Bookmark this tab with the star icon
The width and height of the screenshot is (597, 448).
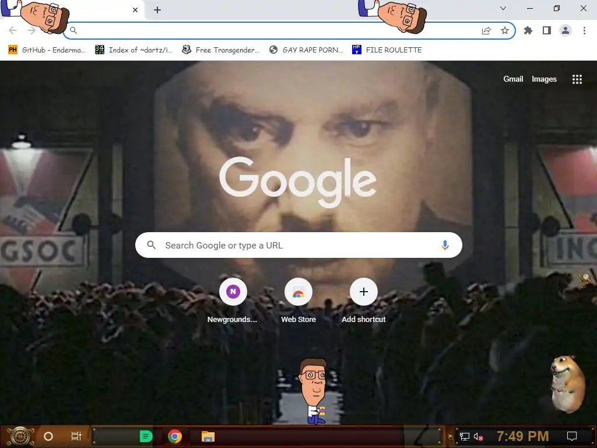pyautogui.click(x=505, y=30)
